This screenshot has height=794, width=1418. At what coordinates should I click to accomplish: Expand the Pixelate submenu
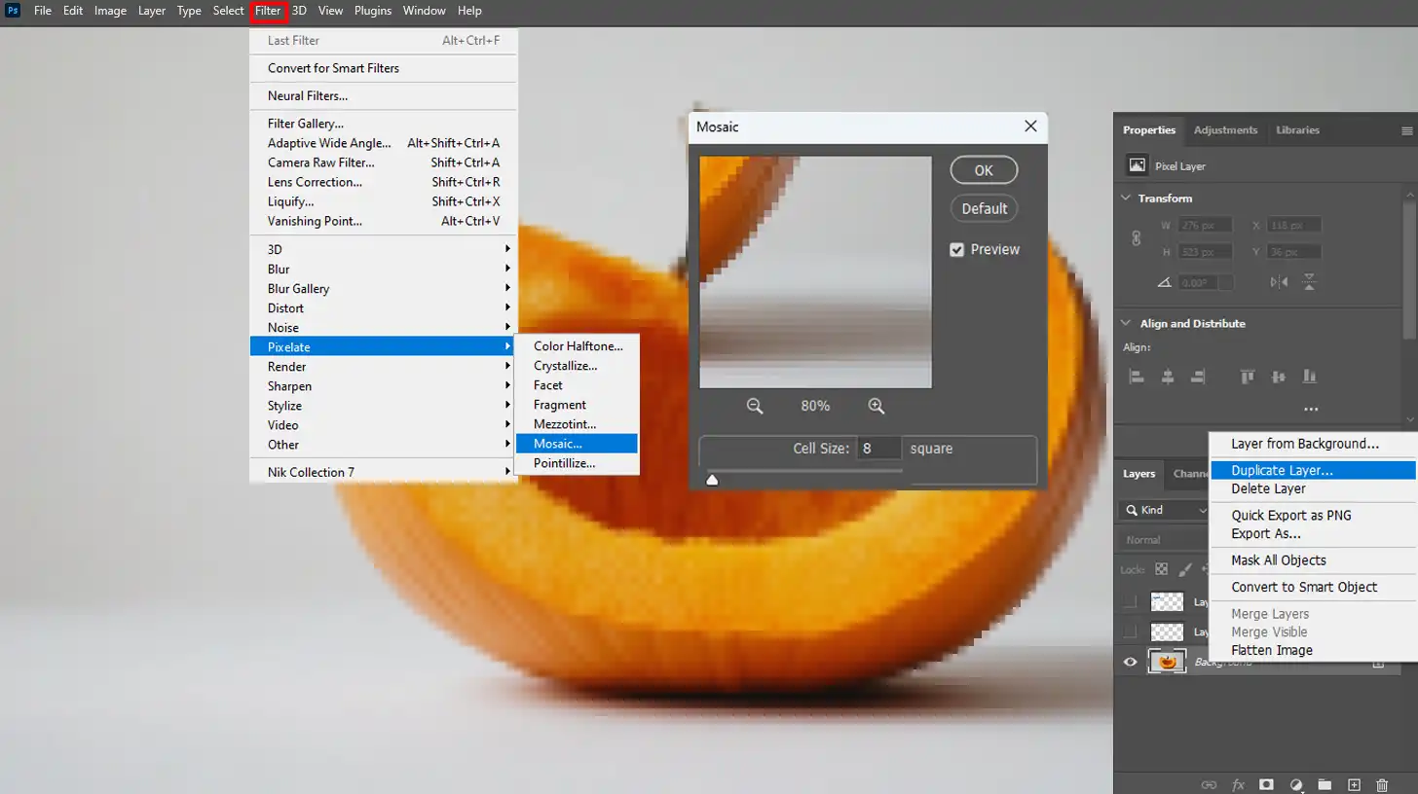pyautogui.click(x=384, y=346)
